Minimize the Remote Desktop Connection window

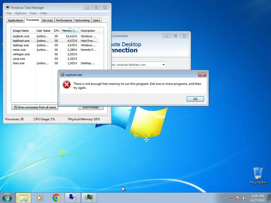[x=167, y=36]
